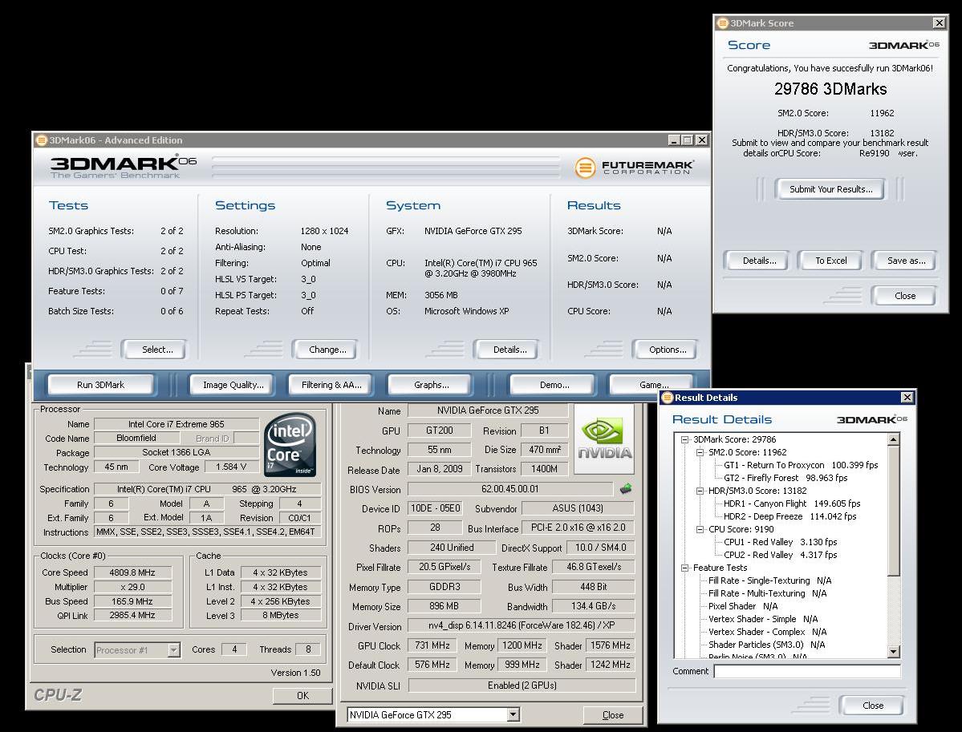This screenshot has height=732, width=962.
Task: Click the BIOS Version 62.00.45.00.01 field
Action: (x=509, y=489)
